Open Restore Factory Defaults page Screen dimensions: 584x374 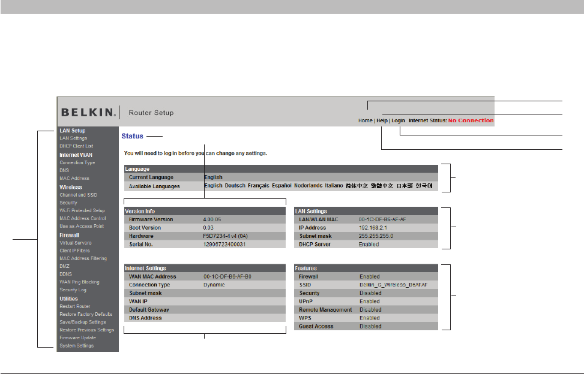(86, 314)
